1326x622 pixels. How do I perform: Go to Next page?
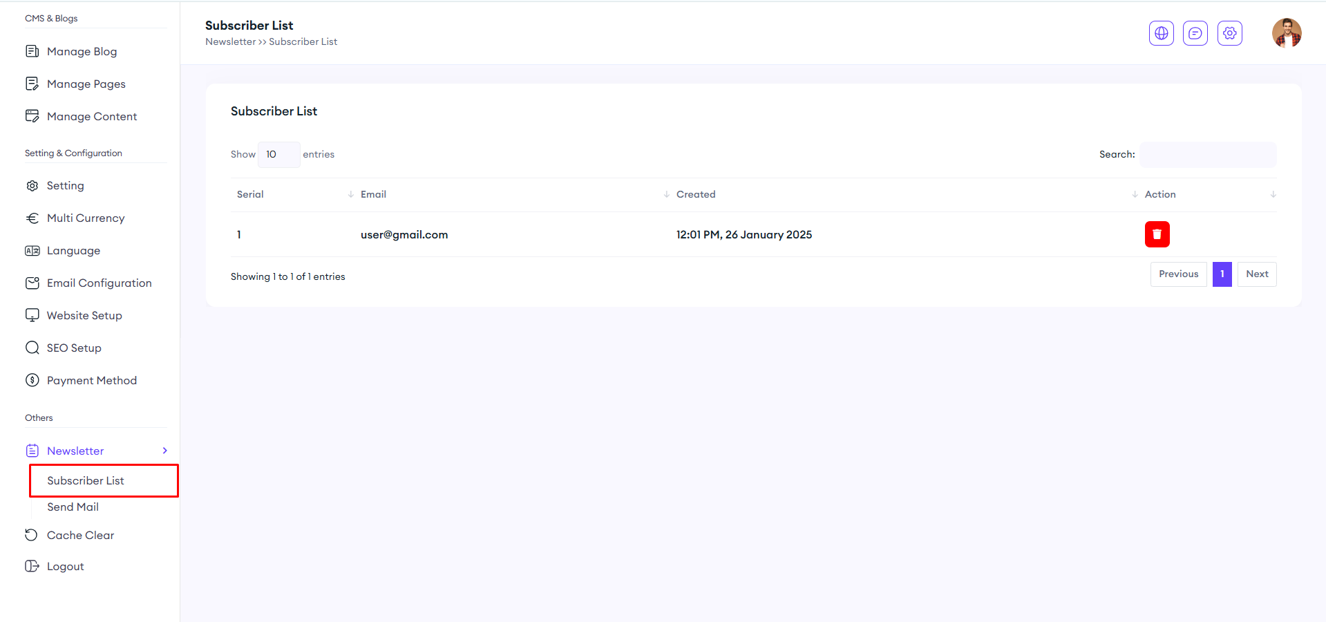point(1256,274)
